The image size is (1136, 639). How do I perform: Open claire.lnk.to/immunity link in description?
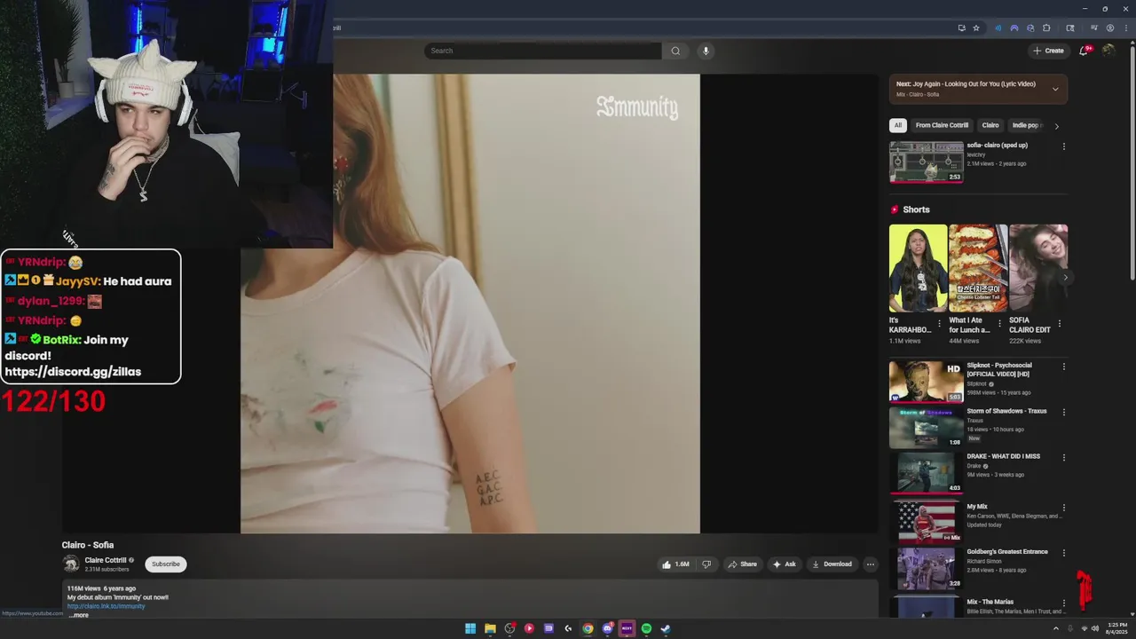(x=106, y=606)
